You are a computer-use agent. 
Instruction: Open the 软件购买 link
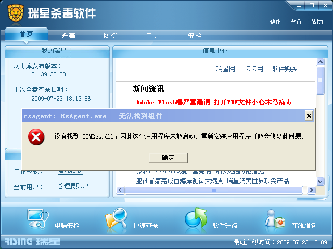[285, 69]
